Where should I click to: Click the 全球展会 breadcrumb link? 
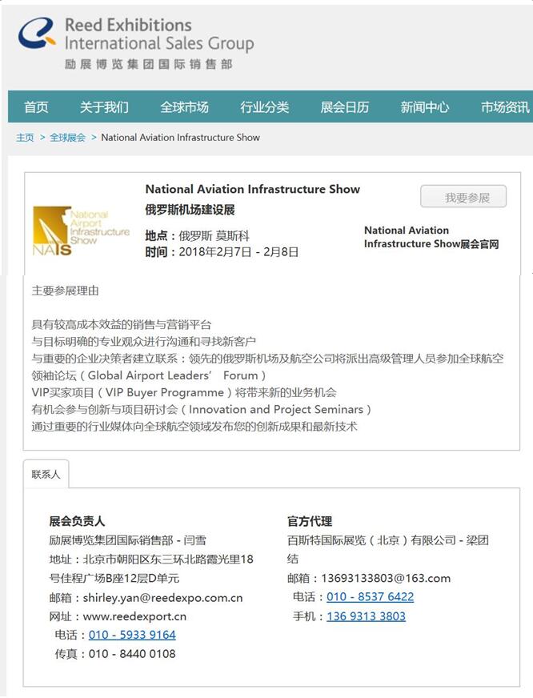67,138
